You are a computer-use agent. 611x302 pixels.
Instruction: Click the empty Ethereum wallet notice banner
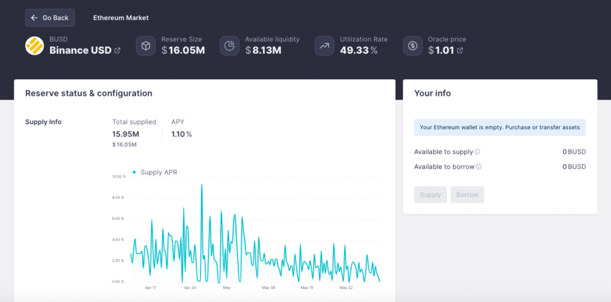click(x=500, y=127)
